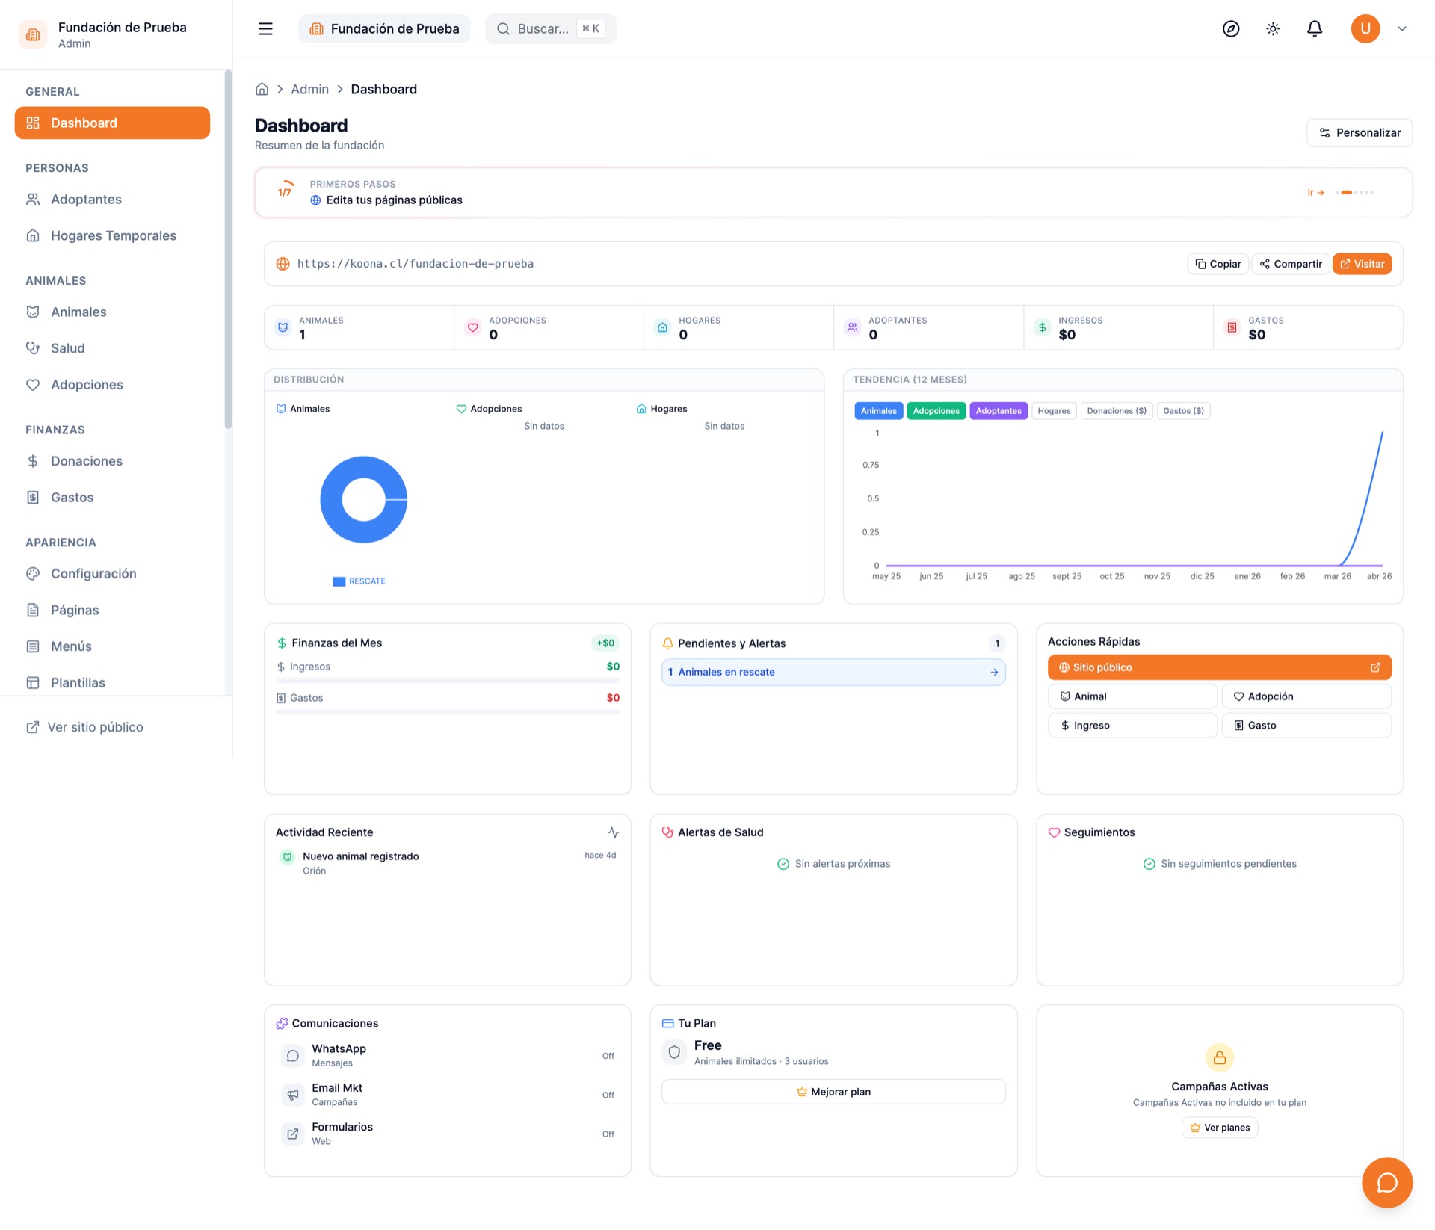
Task: Toggle the sun theme icon
Action: click(1273, 28)
